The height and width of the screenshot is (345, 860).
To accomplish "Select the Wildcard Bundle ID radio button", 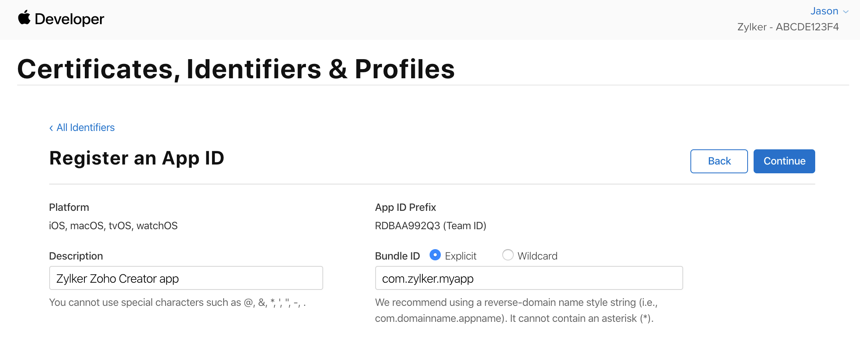I will (508, 255).
